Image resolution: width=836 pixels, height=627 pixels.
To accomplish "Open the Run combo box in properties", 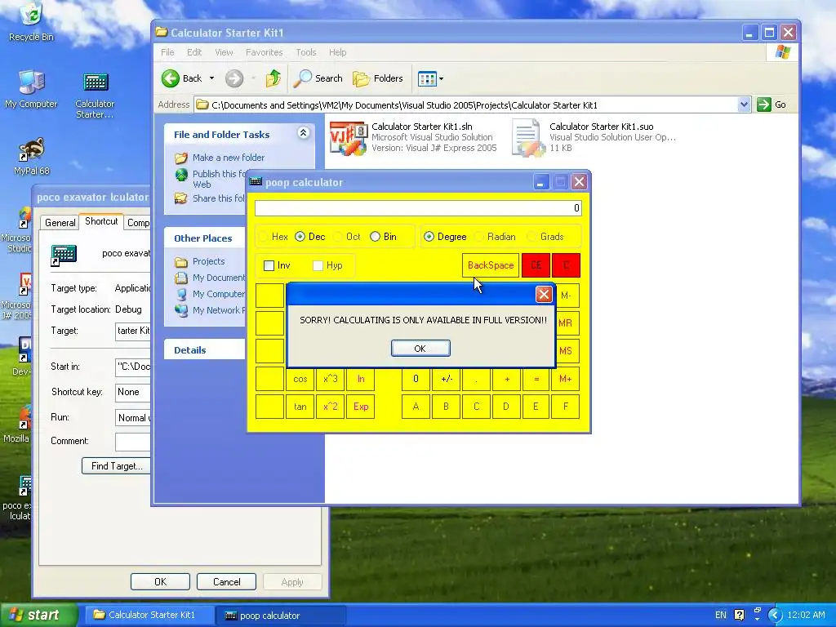I will click(133, 417).
